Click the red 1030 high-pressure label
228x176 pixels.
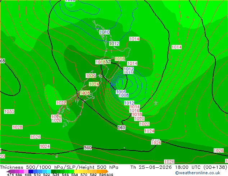[9, 111]
